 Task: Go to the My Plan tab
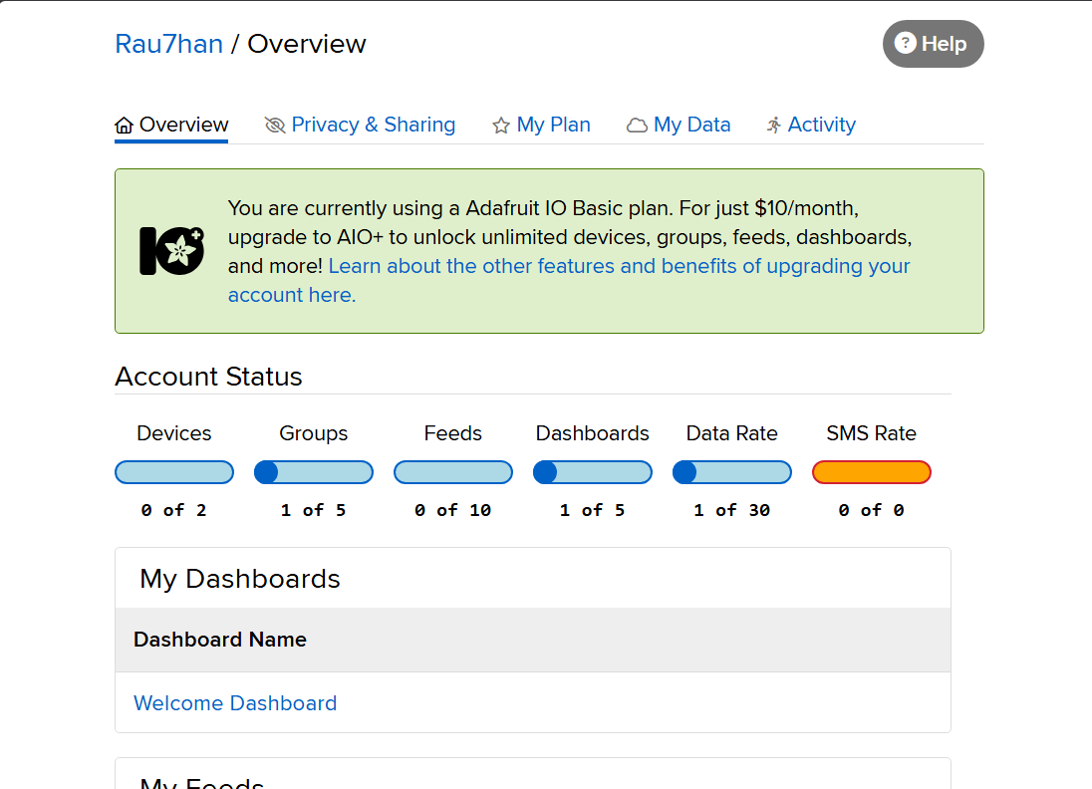541,126
